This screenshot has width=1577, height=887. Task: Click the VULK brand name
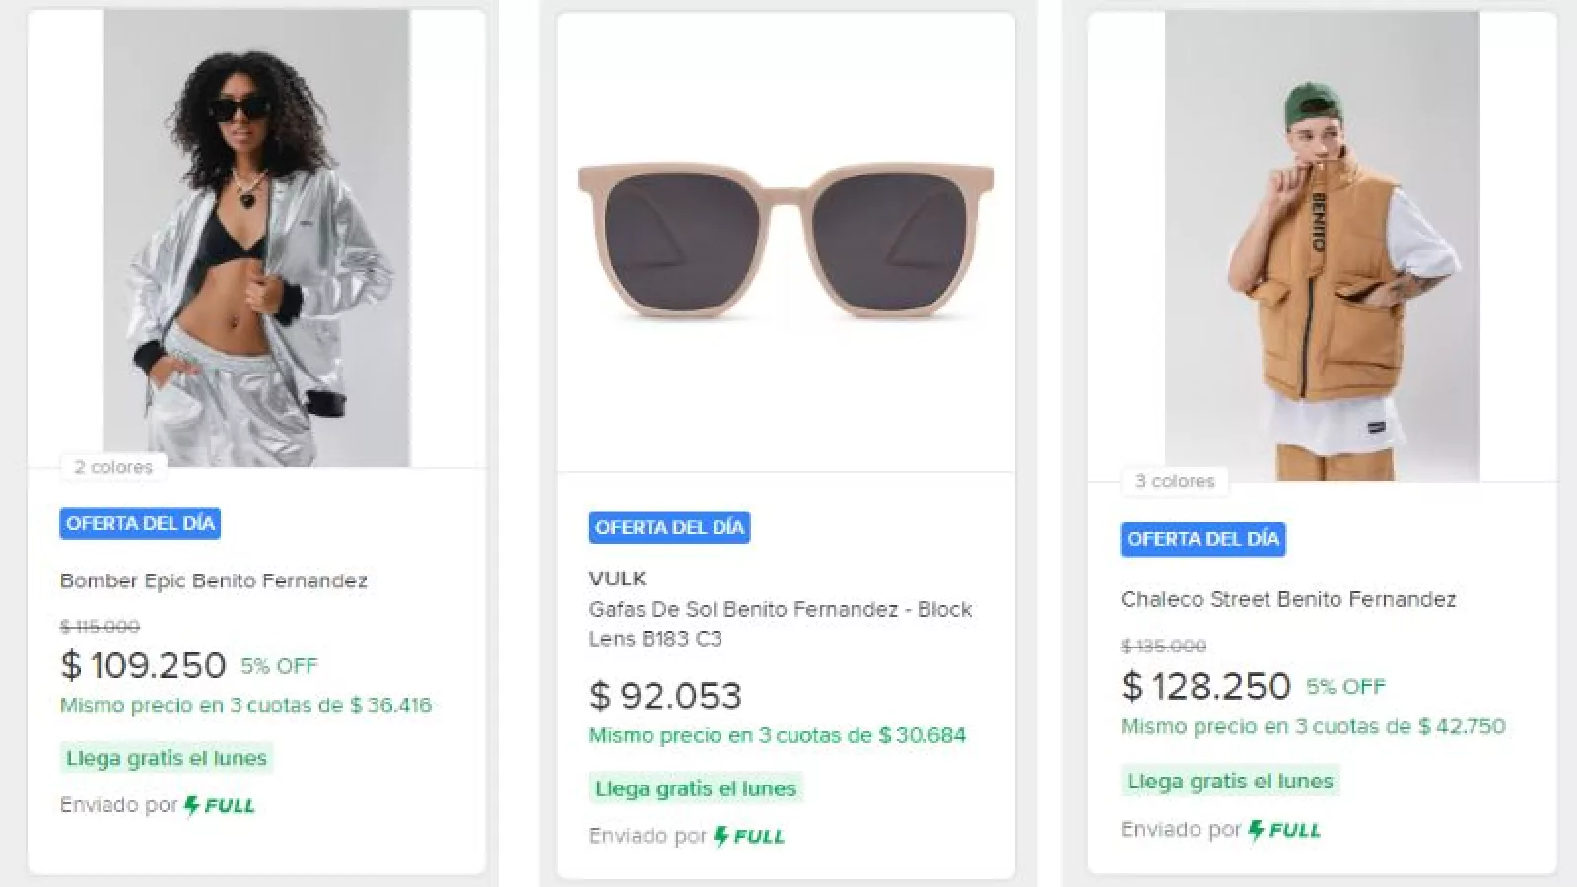point(618,579)
